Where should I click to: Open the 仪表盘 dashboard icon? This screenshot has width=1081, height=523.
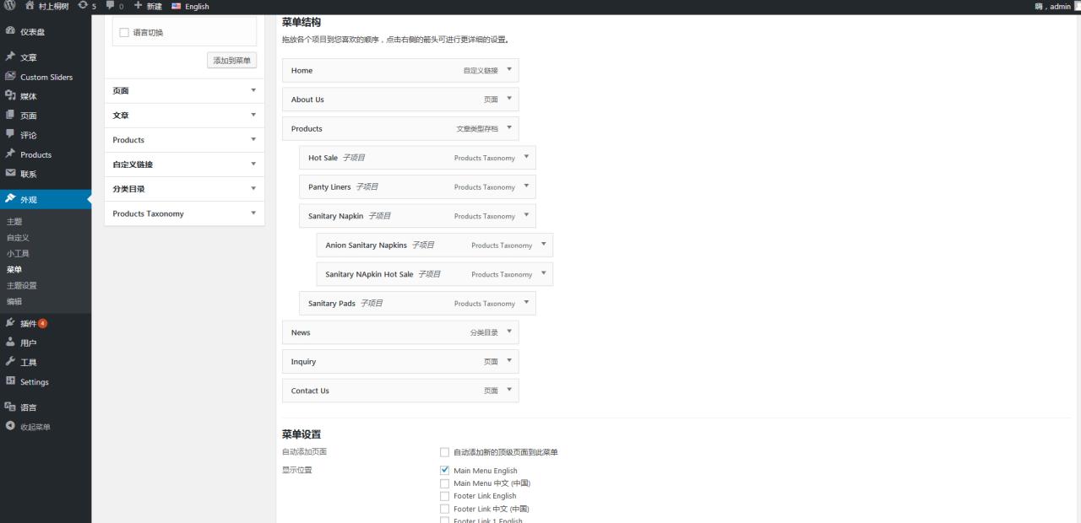[10, 31]
